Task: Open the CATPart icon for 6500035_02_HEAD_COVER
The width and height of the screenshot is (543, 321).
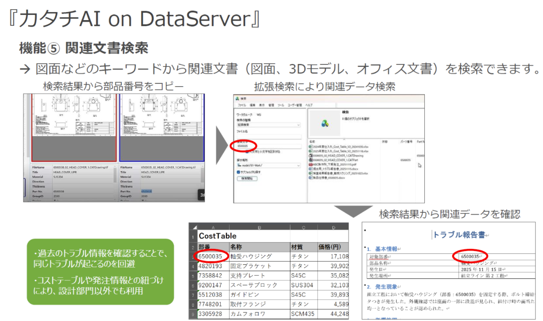Action: pyautogui.click(x=310, y=160)
